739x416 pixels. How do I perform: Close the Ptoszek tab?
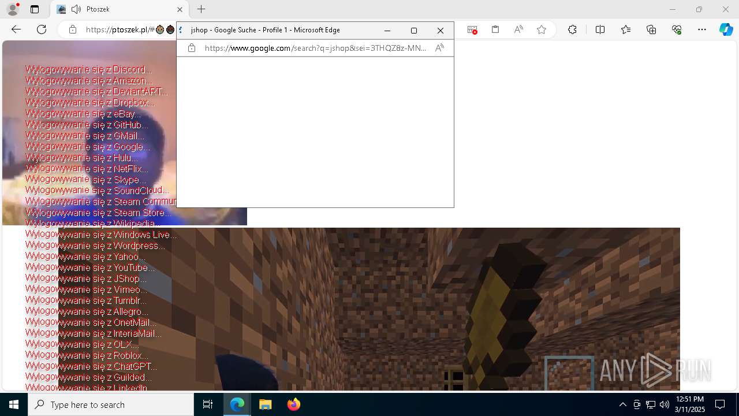(180, 9)
